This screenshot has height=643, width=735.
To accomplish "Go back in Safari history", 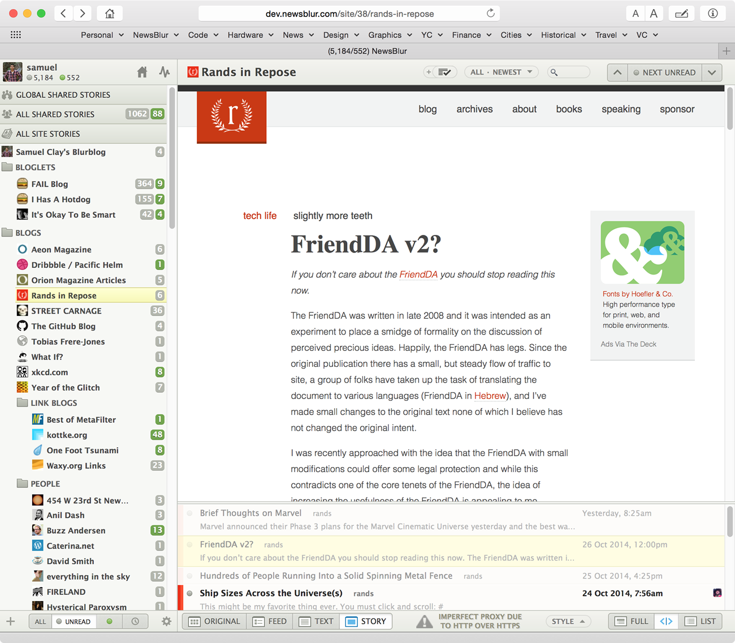I will tap(63, 14).
